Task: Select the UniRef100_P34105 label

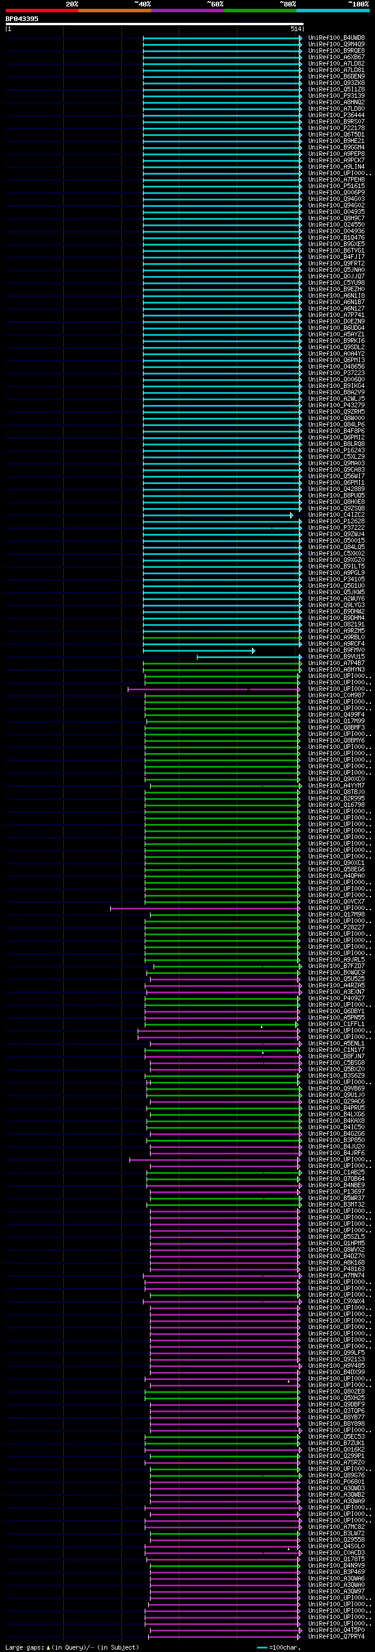Action: 336,579
